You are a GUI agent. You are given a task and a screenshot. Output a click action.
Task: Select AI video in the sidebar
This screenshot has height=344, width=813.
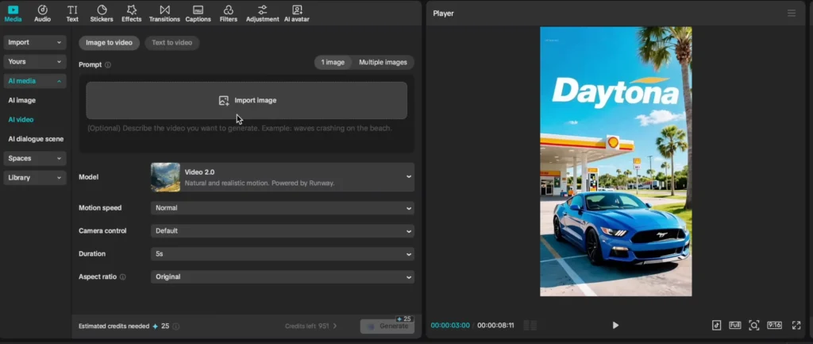pyautogui.click(x=21, y=119)
